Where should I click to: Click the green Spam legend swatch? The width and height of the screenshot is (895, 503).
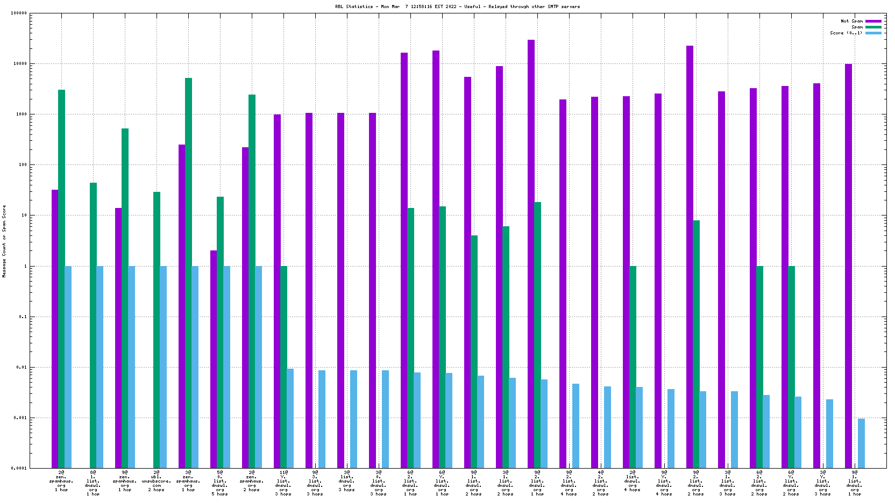(x=873, y=27)
